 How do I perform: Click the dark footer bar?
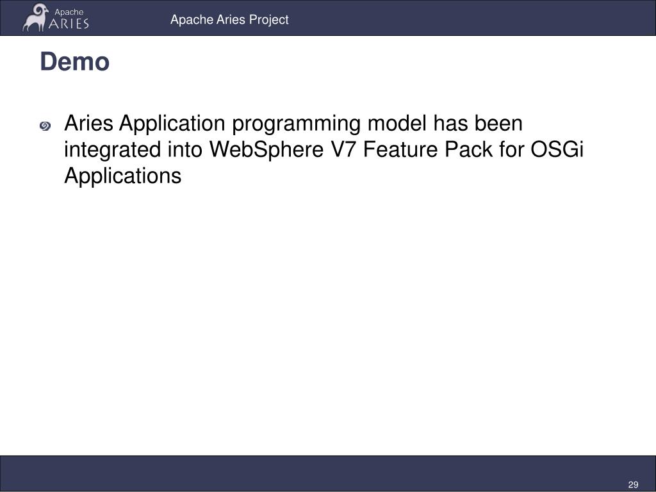(x=328, y=473)
